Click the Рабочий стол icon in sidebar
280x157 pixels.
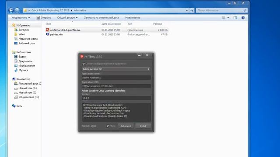pyautogui.click(x=16, y=43)
